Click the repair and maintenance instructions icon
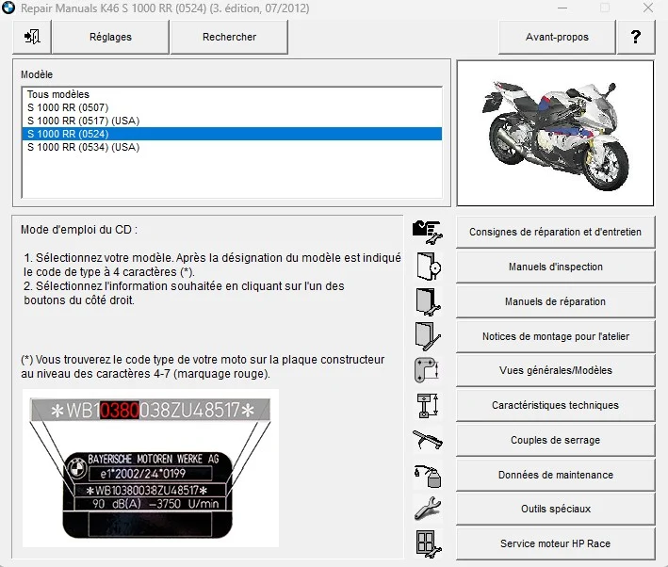This screenshot has height=567, width=668. (428, 232)
